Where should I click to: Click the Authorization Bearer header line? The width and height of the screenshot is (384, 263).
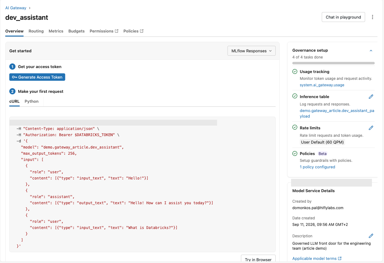click(68, 135)
